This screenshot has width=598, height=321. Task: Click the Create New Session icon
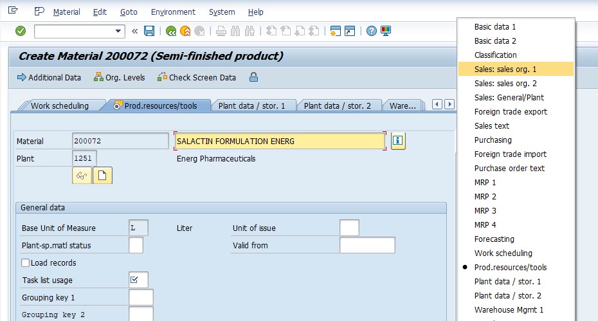pyautogui.click(x=335, y=31)
